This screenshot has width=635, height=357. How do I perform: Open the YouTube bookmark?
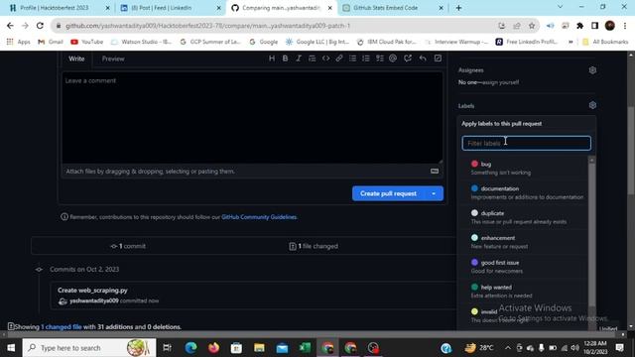[x=87, y=42]
